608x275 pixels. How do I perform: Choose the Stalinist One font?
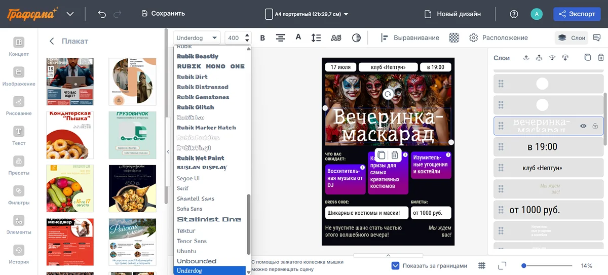tap(209, 219)
